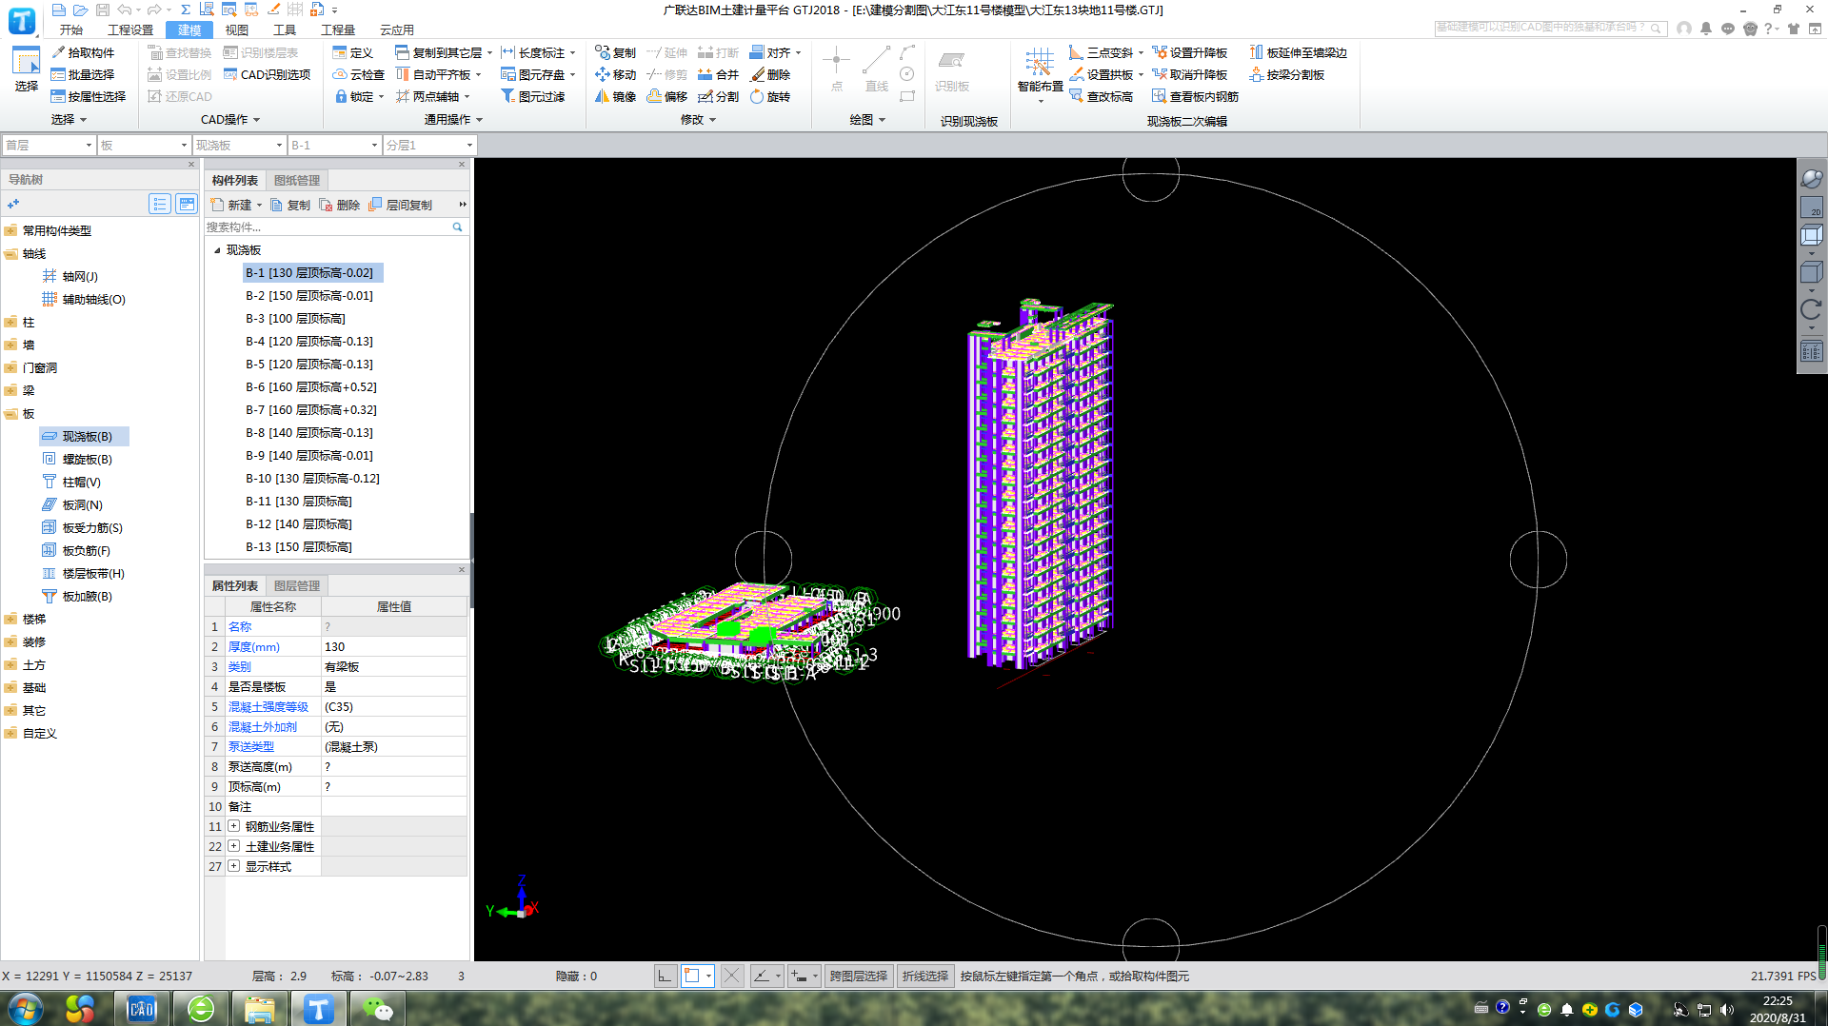Open the 工程设置 ribbon tab

pyautogui.click(x=130, y=30)
